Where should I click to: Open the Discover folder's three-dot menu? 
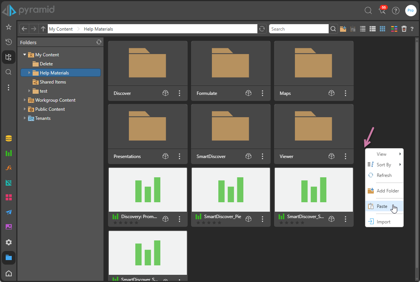pyautogui.click(x=180, y=93)
